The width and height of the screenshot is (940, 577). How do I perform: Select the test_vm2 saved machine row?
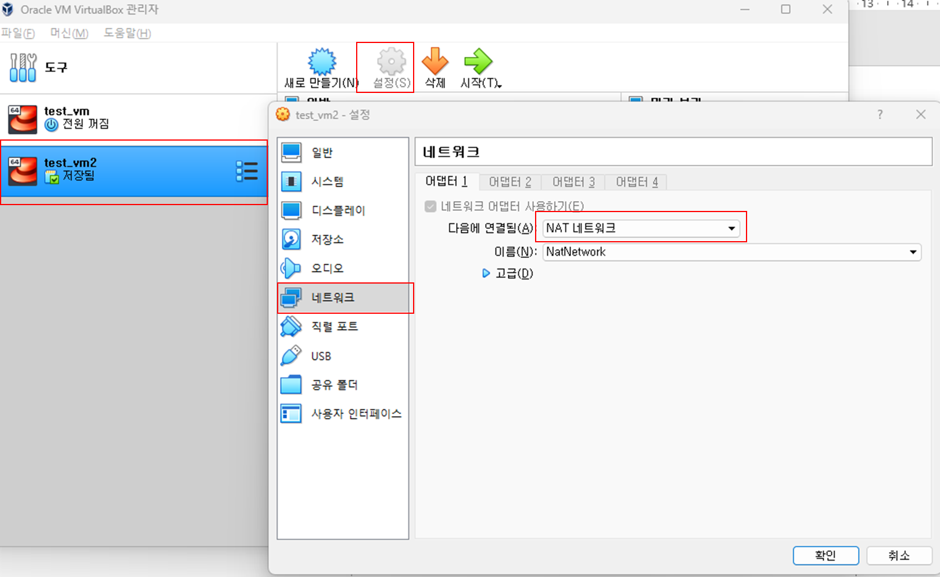pyautogui.click(x=134, y=171)
